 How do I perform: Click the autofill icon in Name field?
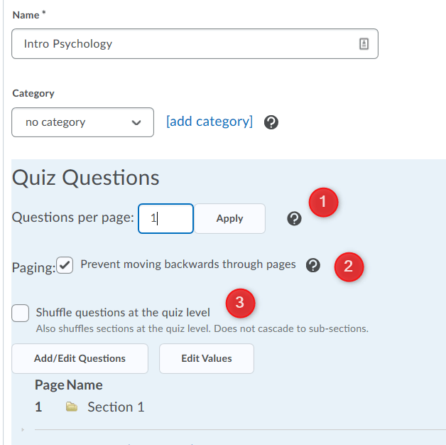click(x=364, y=44)
